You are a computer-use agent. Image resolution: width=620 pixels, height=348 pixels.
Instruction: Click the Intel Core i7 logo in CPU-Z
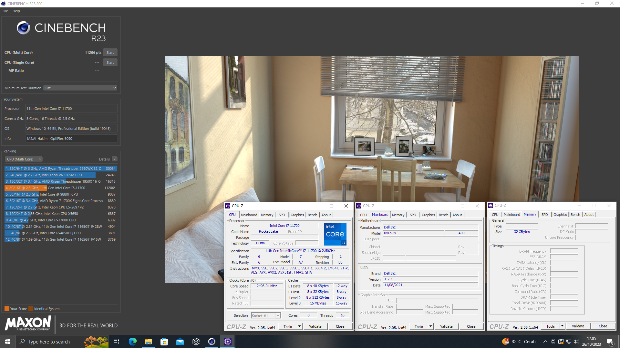point(335,234)
